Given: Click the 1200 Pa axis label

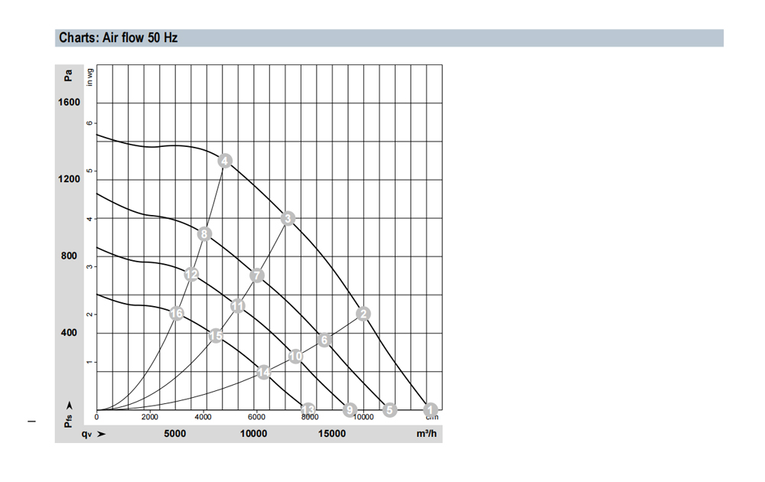Looking at the screenshot, I should (x=69, y=179).
